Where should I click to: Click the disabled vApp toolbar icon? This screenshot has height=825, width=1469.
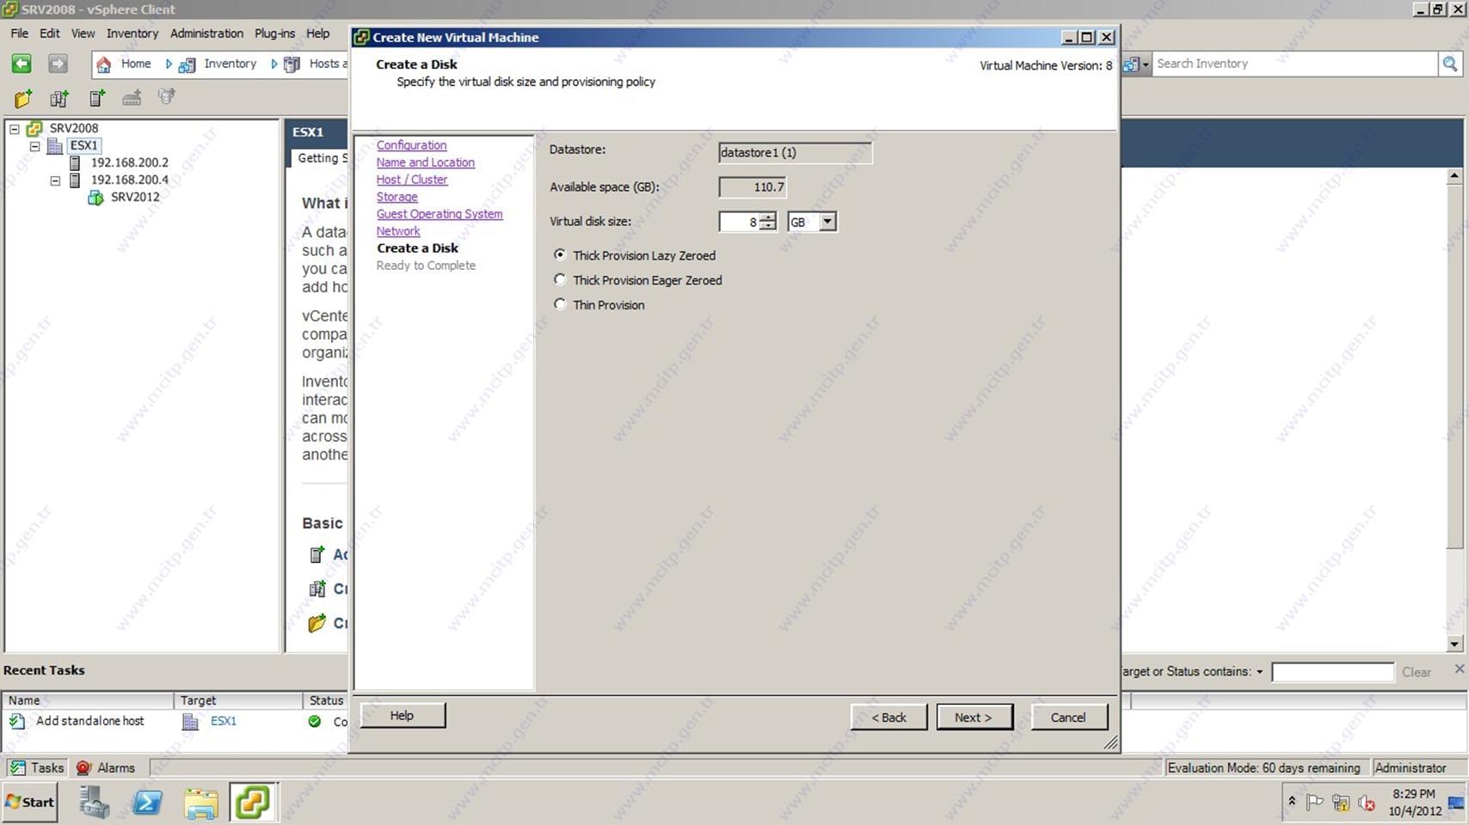coord(167,97)
